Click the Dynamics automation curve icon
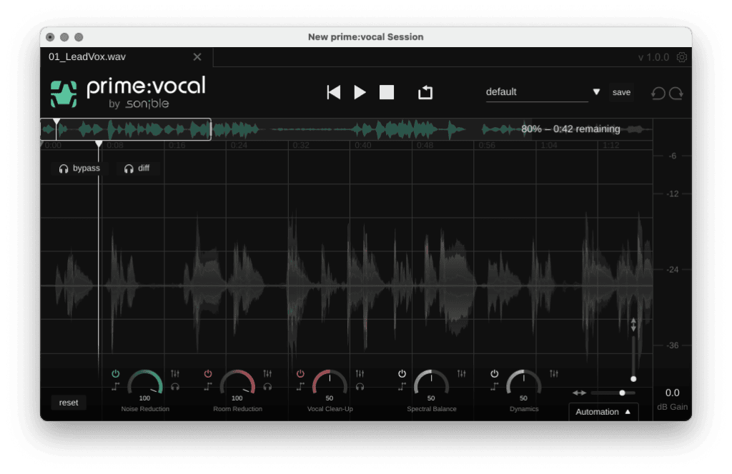732x474 pixels. pos(495,386)
